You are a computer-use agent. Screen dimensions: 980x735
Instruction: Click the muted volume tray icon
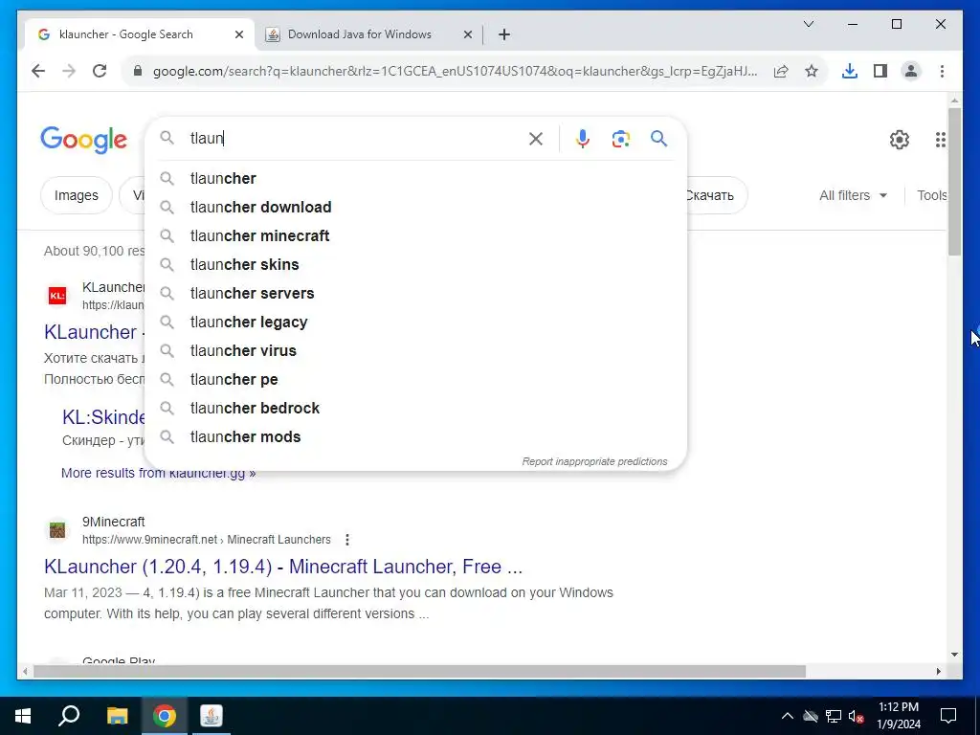click(x=857, y=716)
